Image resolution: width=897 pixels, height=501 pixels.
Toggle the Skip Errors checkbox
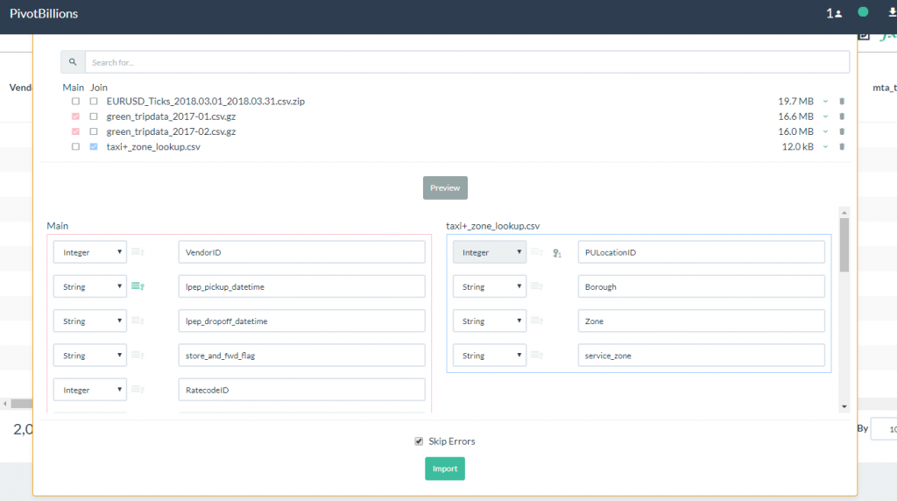coord(419,441)
